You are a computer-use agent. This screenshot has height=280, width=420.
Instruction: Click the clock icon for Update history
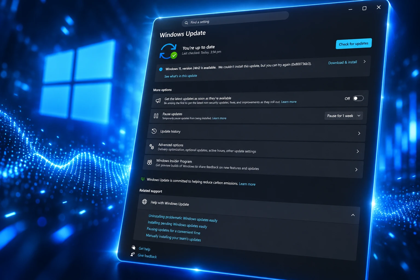pos(154,131)
